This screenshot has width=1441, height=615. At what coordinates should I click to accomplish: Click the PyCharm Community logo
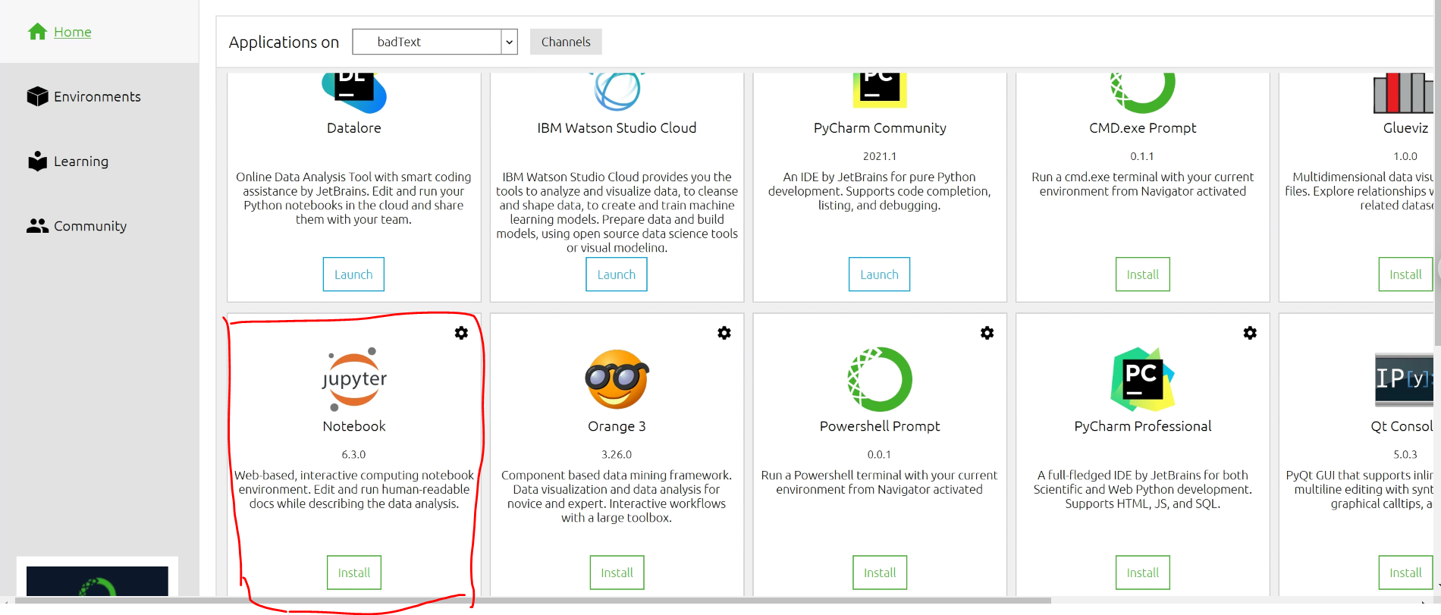[x=880, y=89]
